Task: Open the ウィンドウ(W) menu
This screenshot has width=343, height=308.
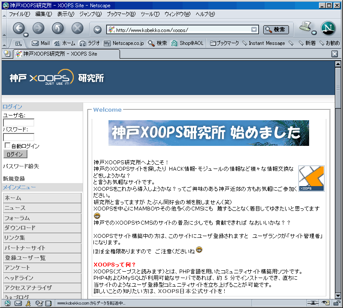Action: (178, 14)
